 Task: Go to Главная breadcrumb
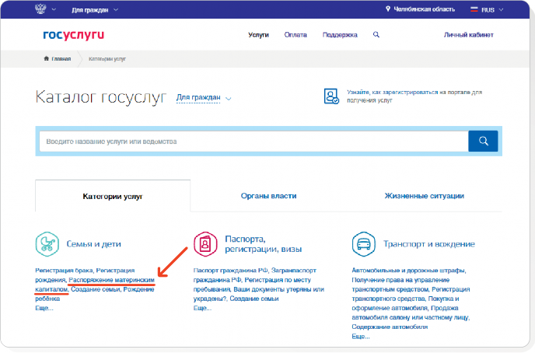click(61, 58)
